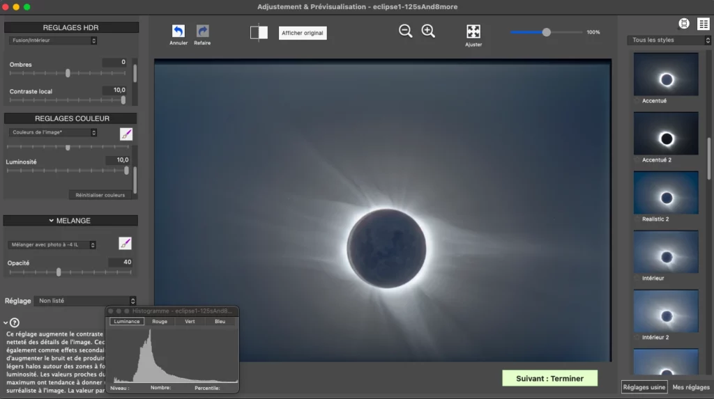Switch histogram to the Rouge tab
Image resolution: width=714 pixels, height=399 pixels.
pyautogui.click(x=160, y=322)
